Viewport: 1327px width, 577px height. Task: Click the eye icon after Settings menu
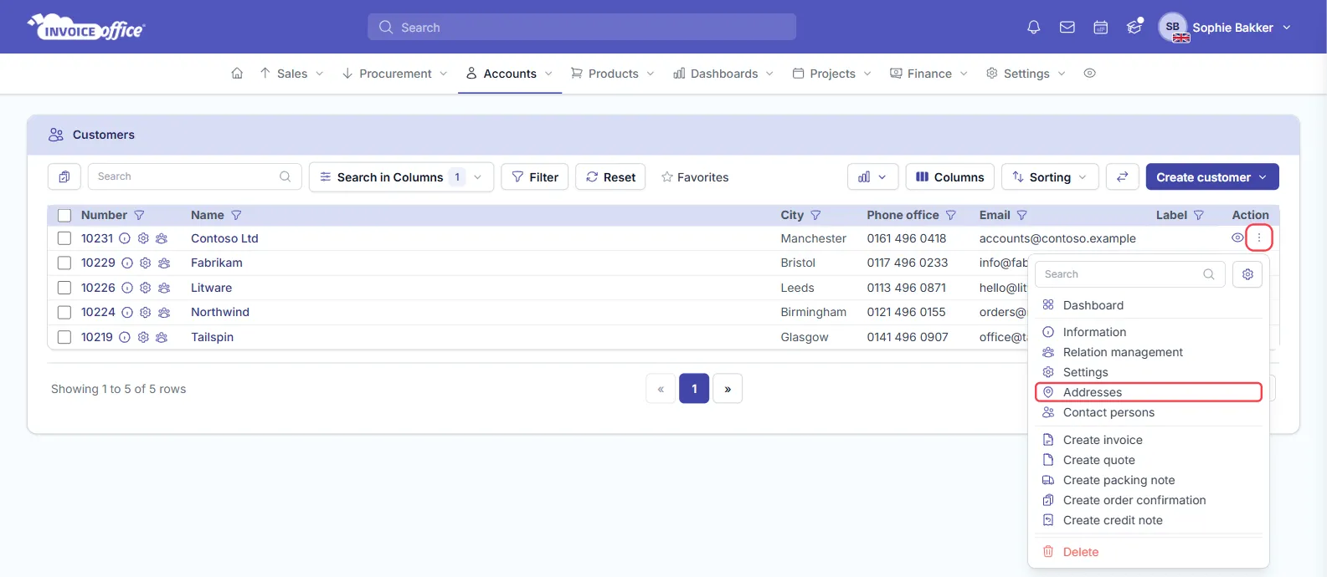pyautogui.click(x=1089, y=74)
